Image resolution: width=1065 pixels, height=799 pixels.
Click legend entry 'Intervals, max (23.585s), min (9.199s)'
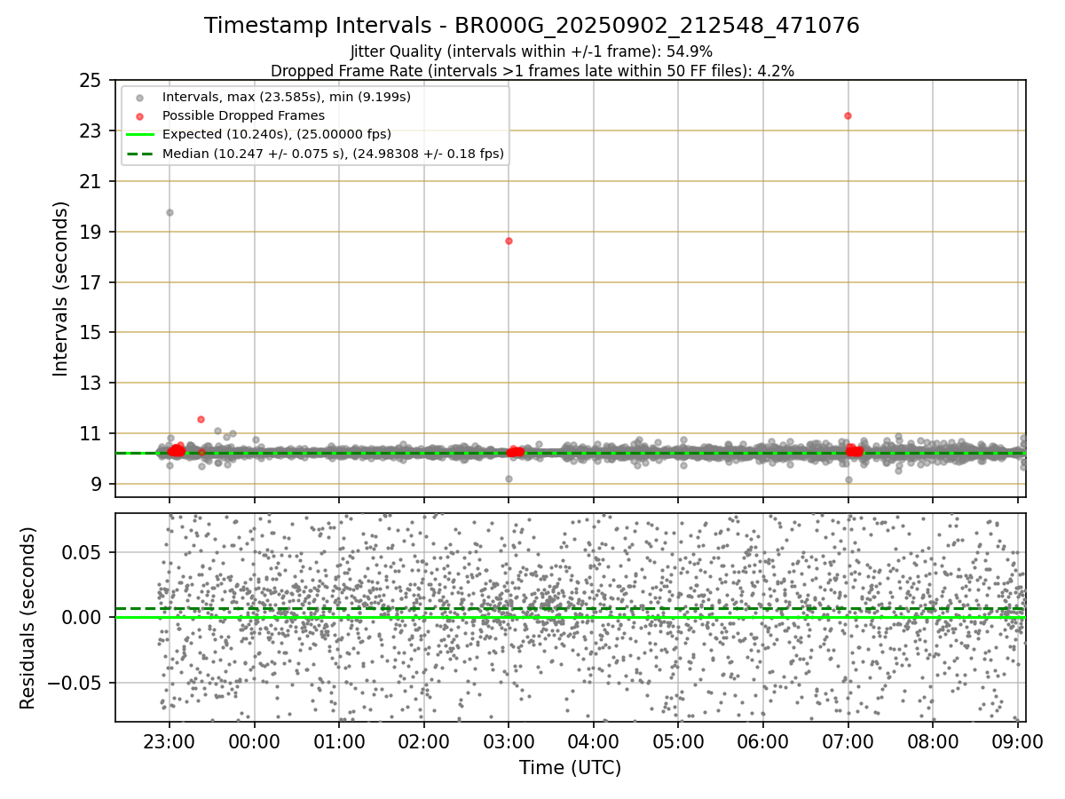[286, 97]
